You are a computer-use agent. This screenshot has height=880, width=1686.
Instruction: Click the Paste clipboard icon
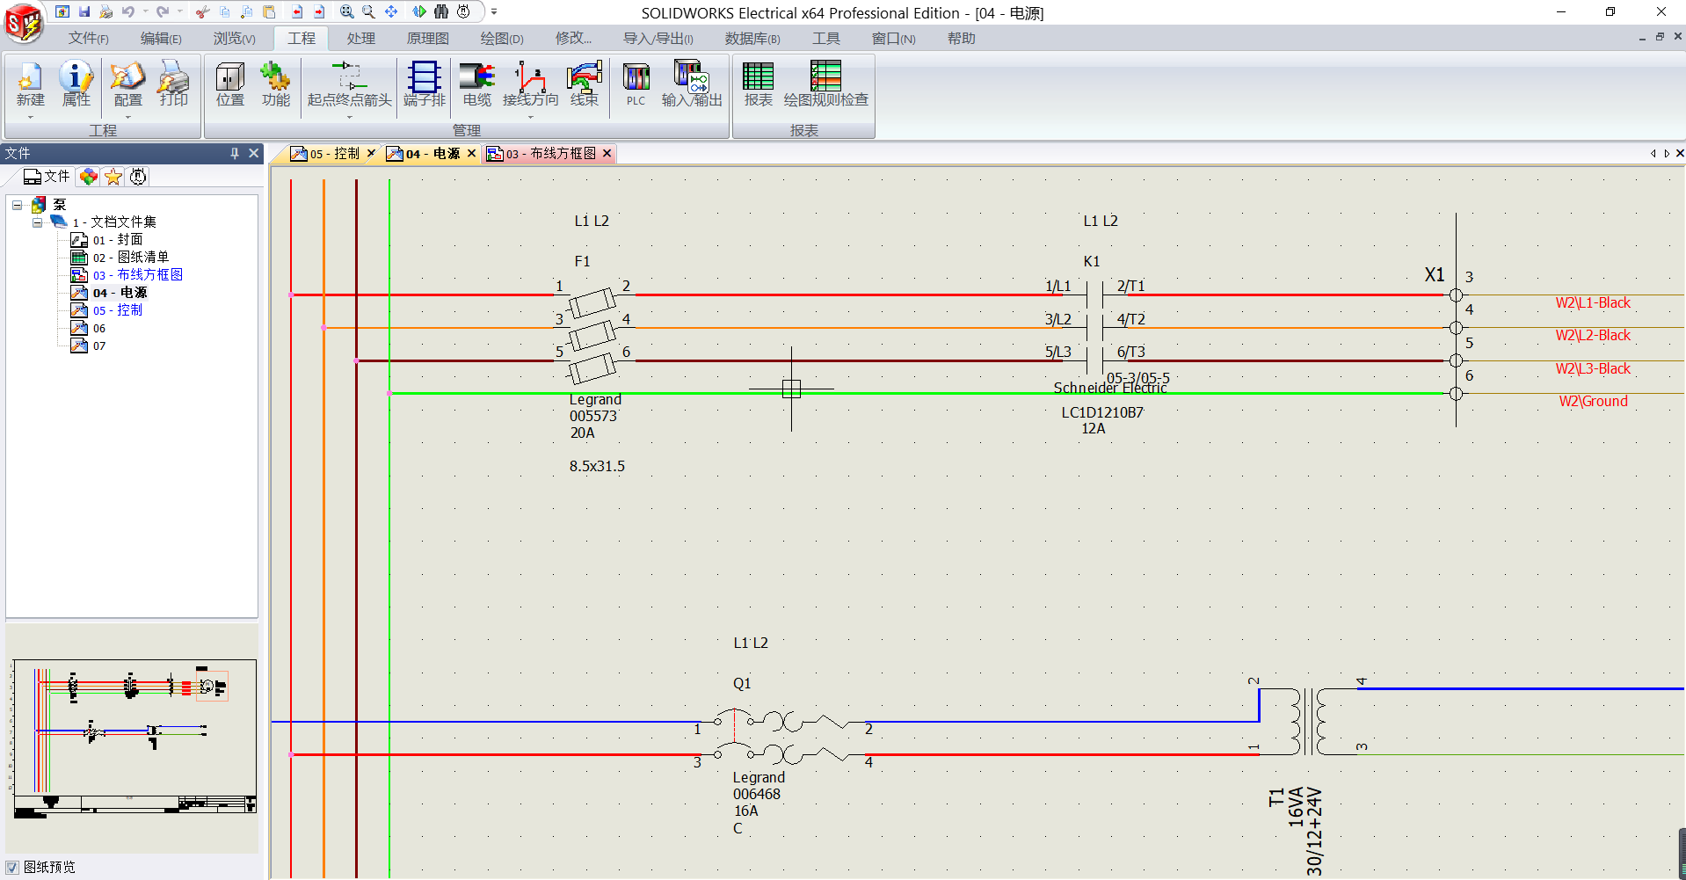tap(270, 11)
